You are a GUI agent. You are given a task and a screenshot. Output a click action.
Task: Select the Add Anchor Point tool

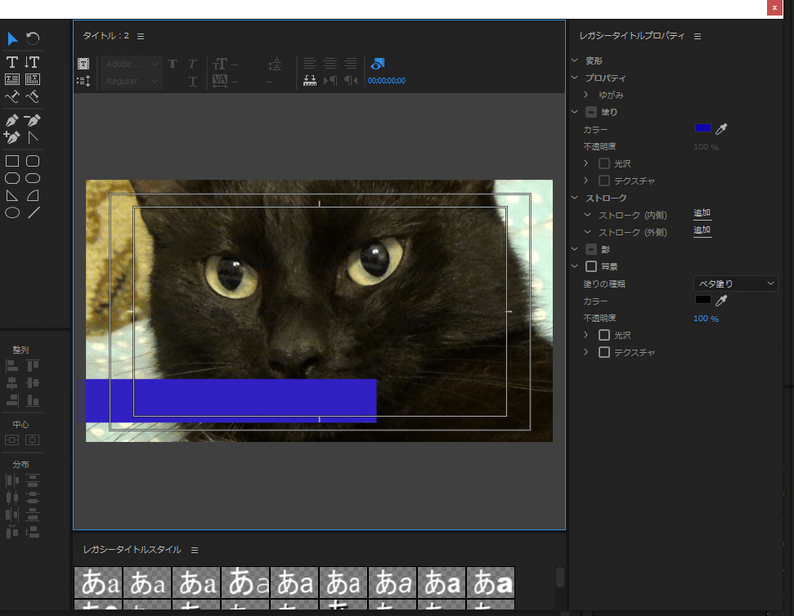coord(12,137)
